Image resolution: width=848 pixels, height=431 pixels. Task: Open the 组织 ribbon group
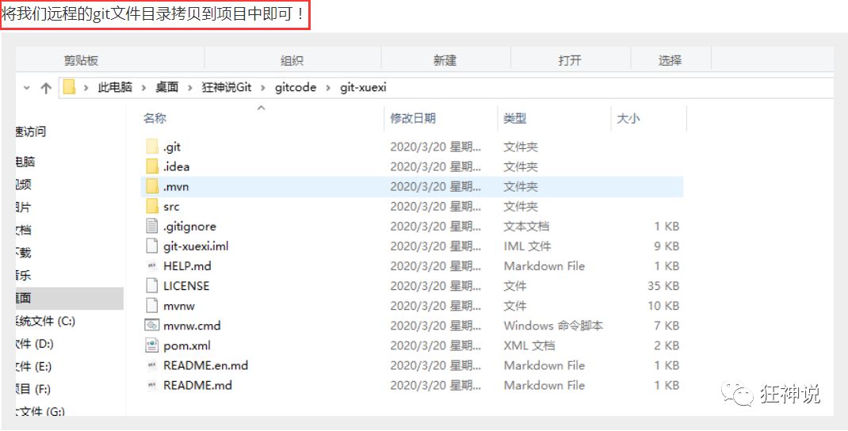[x=292, y=60]
